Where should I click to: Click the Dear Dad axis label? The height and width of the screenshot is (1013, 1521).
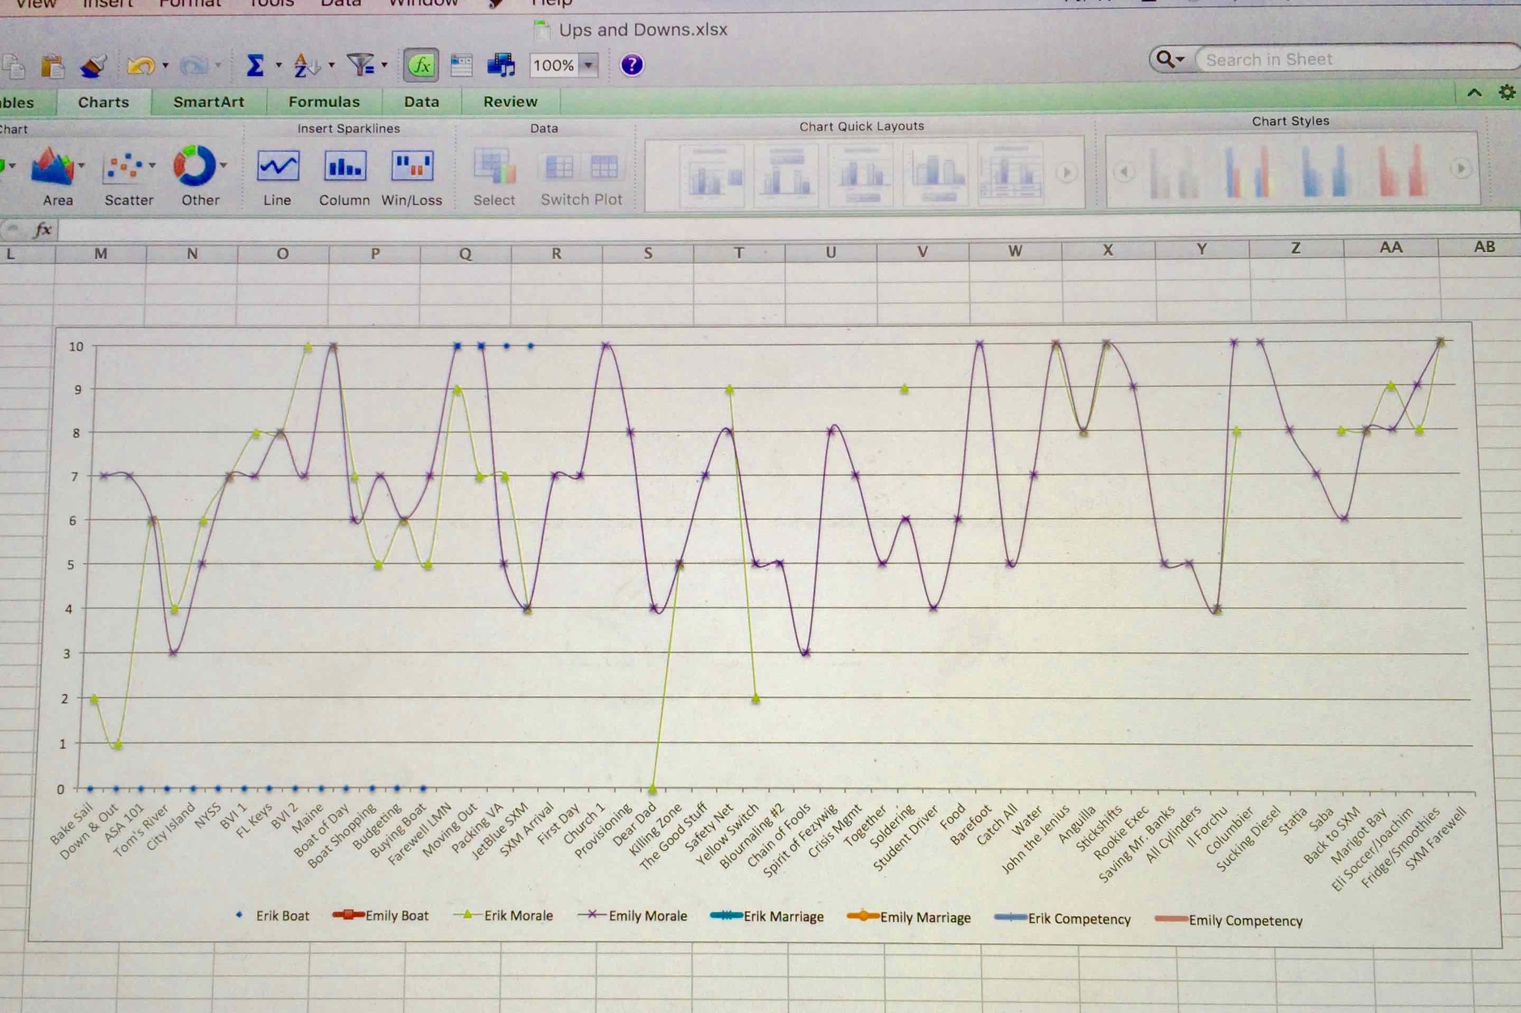(634, 824)
